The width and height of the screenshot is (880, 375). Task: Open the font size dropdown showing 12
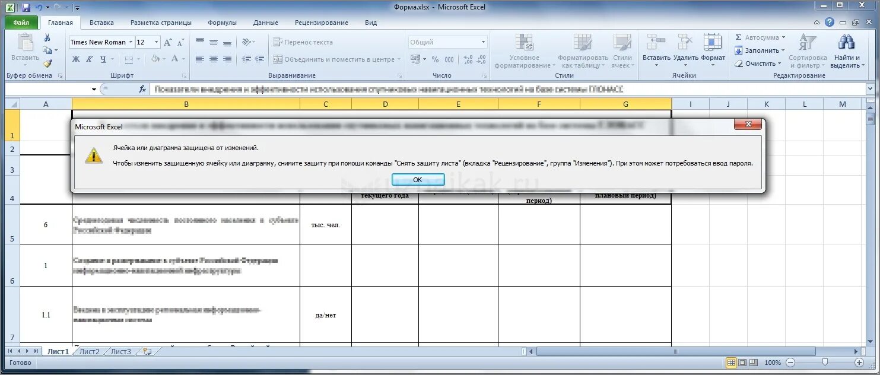(157, 42)
